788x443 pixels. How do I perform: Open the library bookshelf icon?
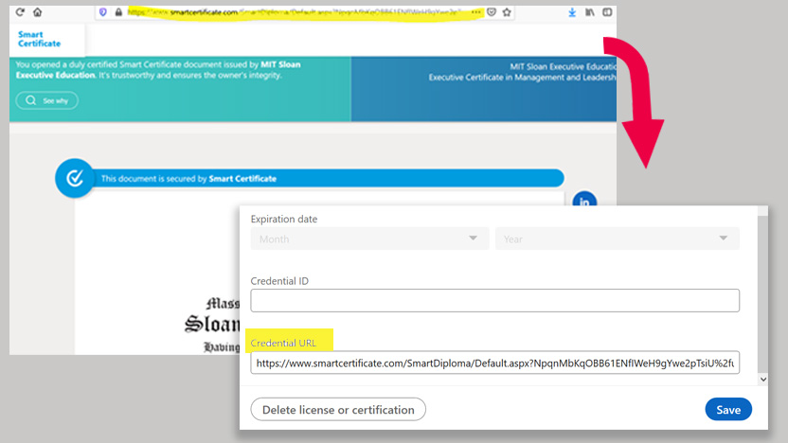589,12
